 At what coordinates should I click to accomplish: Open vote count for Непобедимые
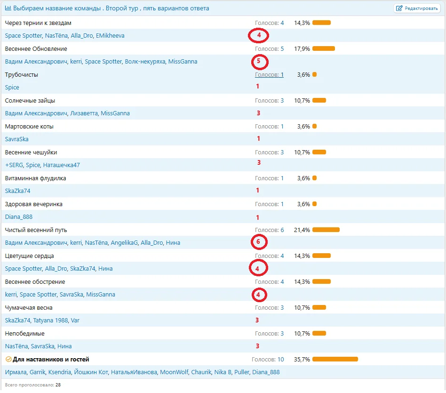click(x=269, y=334)
